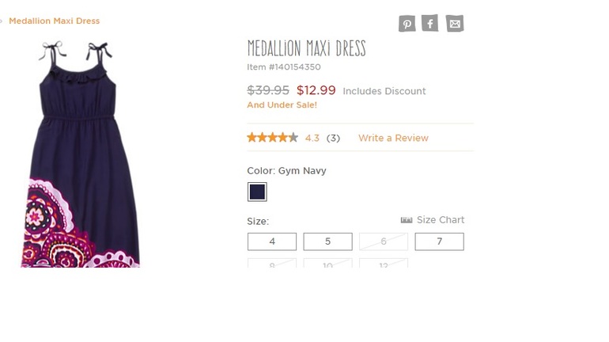Viewport: 609px width, 342px height.
Task: Share the dress on Facebook
Action: tap(429, 24)
